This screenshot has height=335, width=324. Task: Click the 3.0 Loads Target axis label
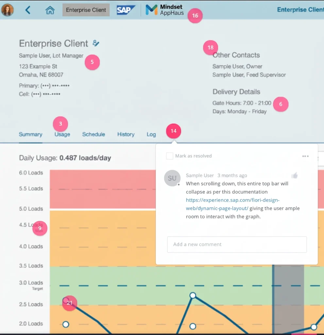(31, 285)
